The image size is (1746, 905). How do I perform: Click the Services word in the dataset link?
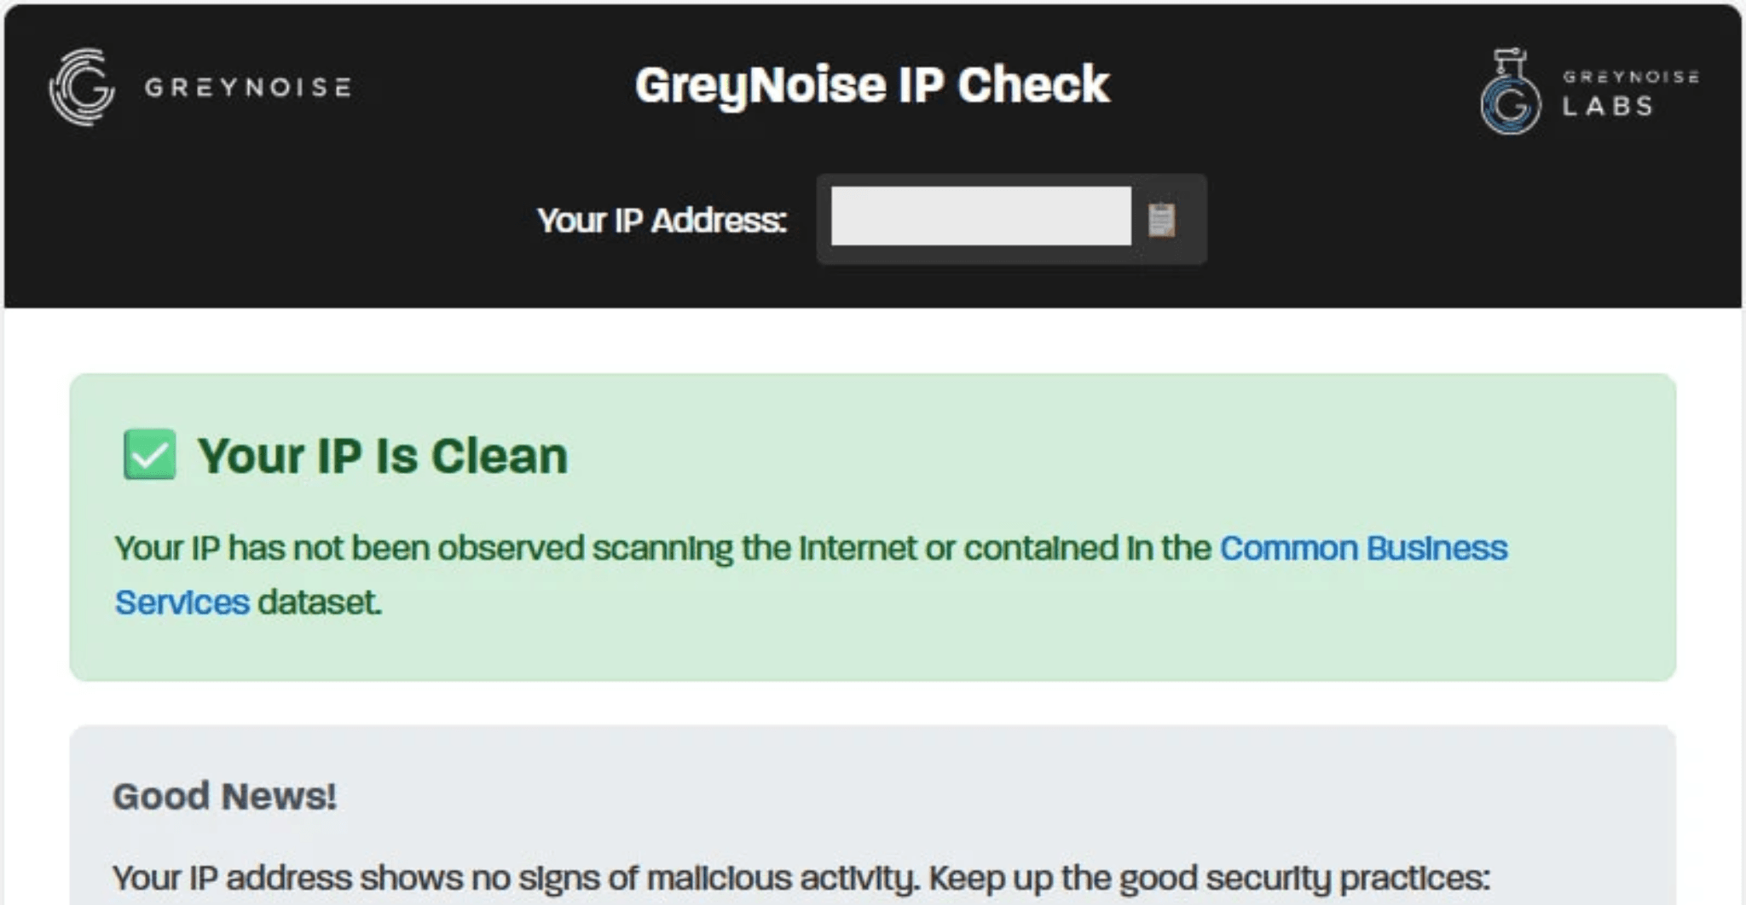[x=182, y=602]
